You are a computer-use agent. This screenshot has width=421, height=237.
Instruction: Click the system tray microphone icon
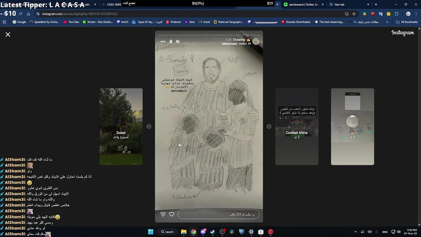coord(377,232)
